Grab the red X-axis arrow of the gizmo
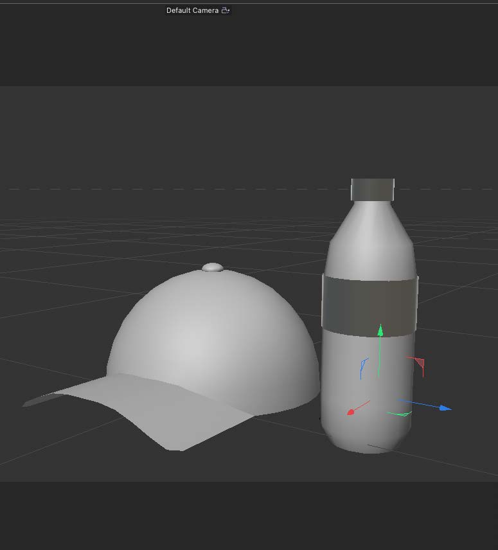This screenshot has width=498, height=550. 351,412
